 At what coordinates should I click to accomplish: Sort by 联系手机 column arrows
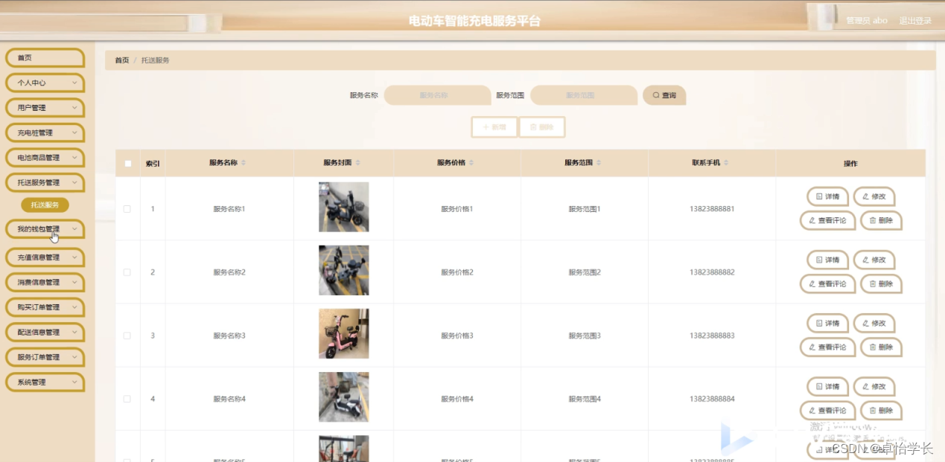coord(726,163)
